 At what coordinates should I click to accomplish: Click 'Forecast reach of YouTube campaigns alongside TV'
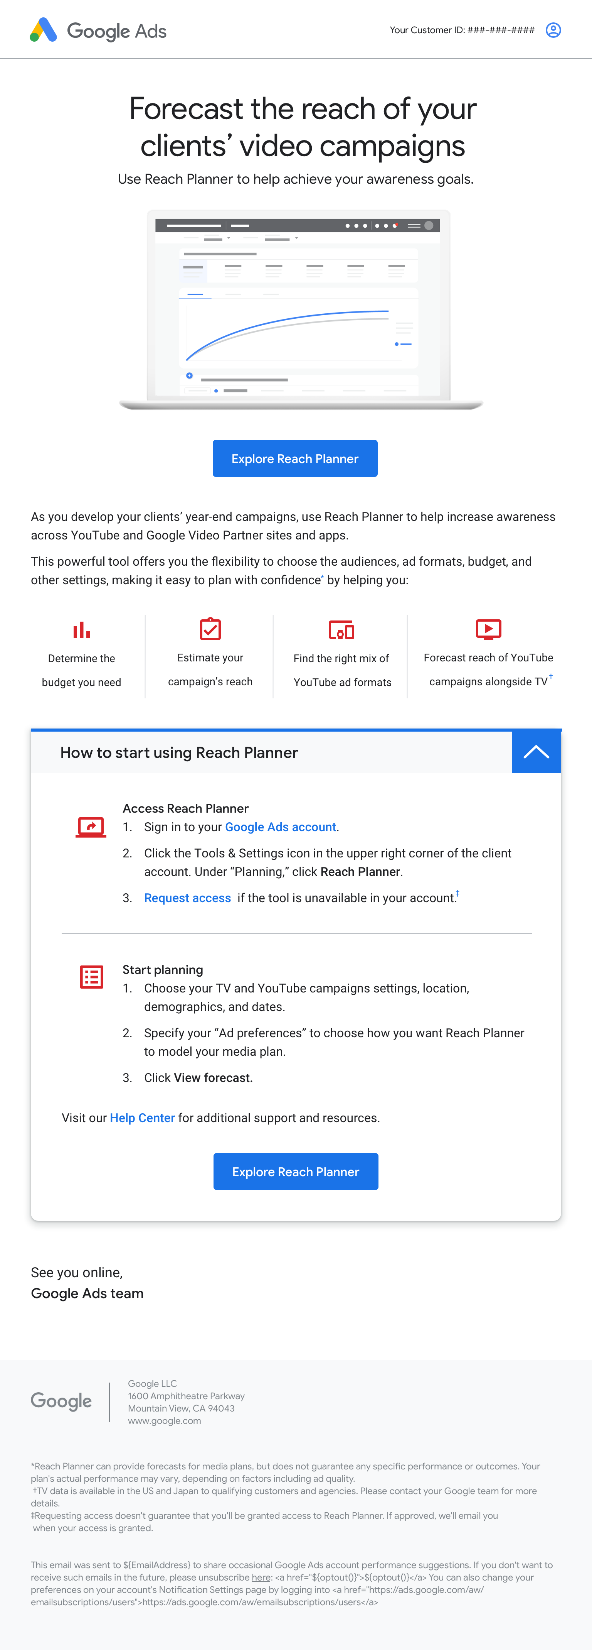[x=488, y=669]
